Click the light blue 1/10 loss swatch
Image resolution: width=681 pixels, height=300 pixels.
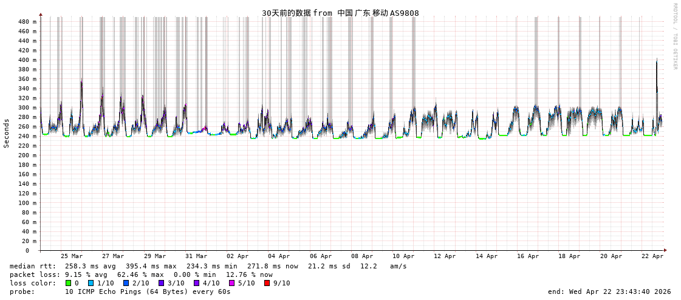(91, 283)
